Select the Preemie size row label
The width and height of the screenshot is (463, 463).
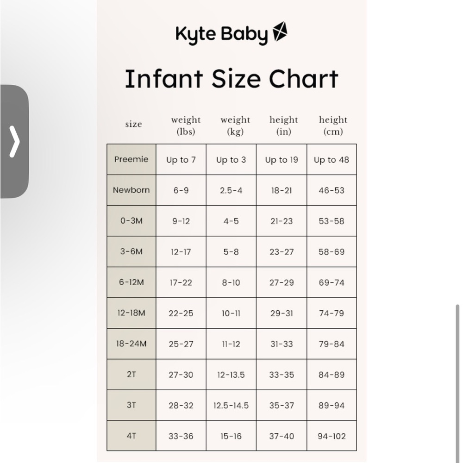pos(131,159)
